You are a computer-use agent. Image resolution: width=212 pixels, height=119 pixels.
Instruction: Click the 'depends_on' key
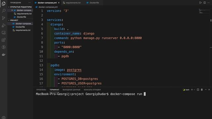point(63,52)
